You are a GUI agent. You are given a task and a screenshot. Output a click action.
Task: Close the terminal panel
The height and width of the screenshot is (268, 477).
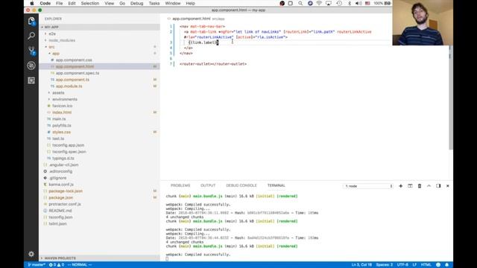tap(448, 186)
